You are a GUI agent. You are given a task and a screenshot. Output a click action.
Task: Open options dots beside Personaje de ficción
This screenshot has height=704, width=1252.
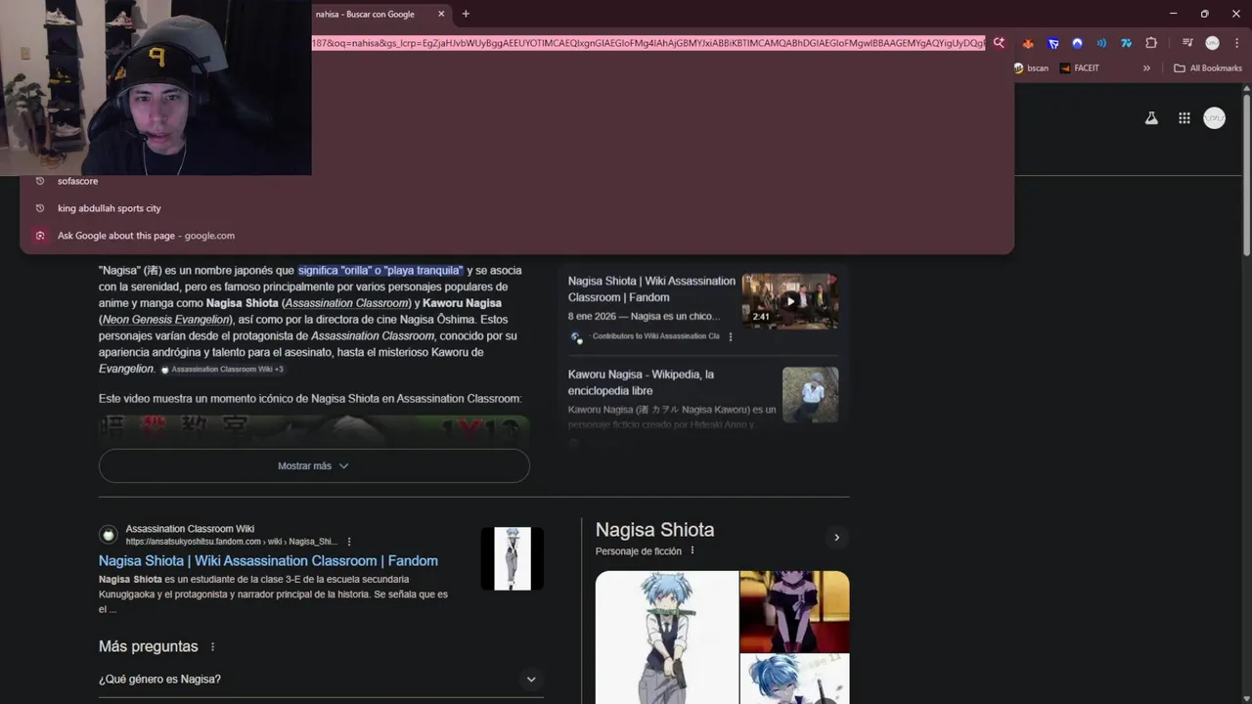tap(693, 550)
